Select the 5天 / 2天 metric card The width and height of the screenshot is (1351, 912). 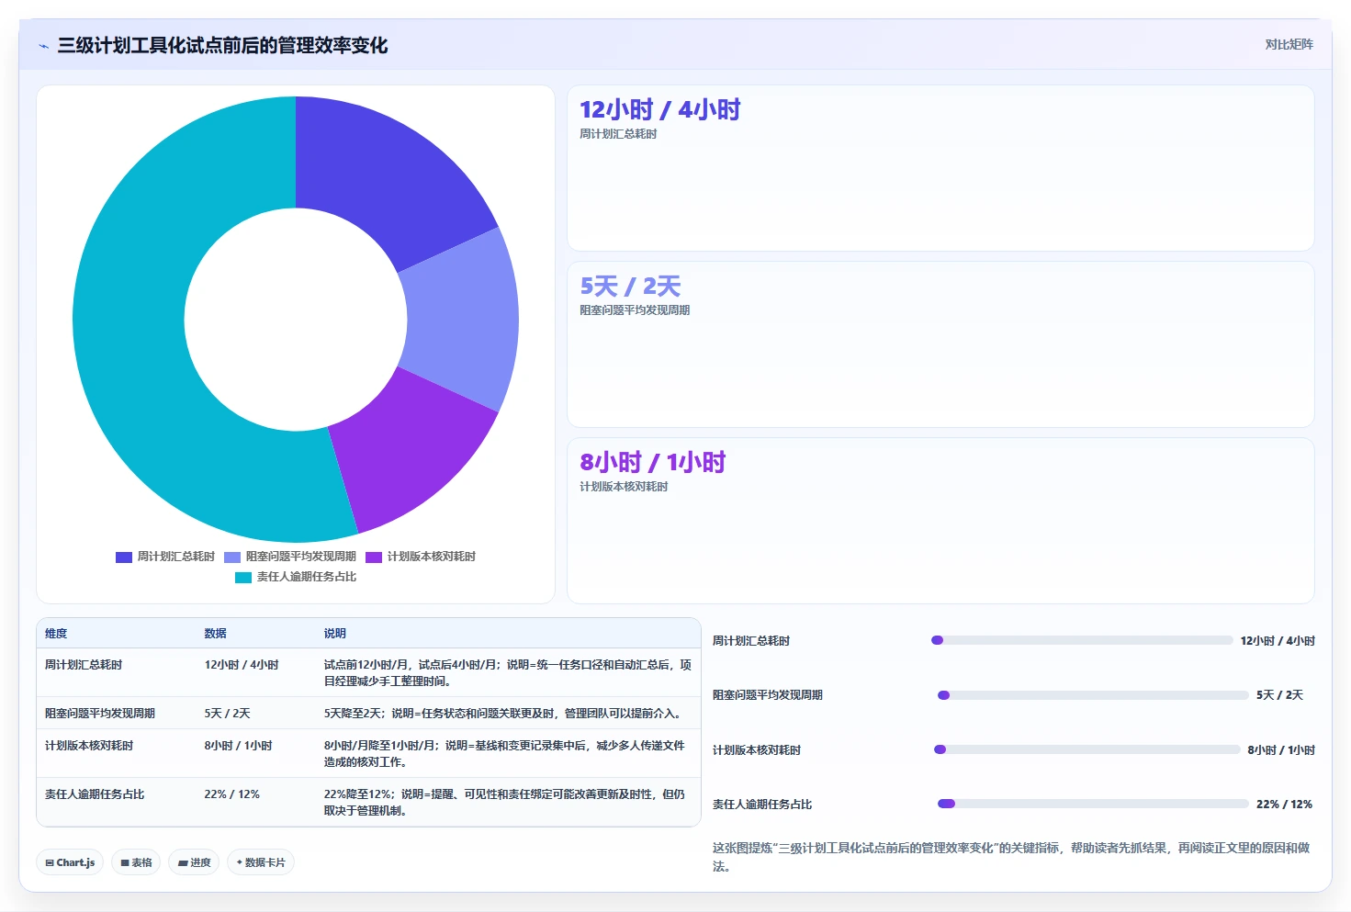(940, 344)
